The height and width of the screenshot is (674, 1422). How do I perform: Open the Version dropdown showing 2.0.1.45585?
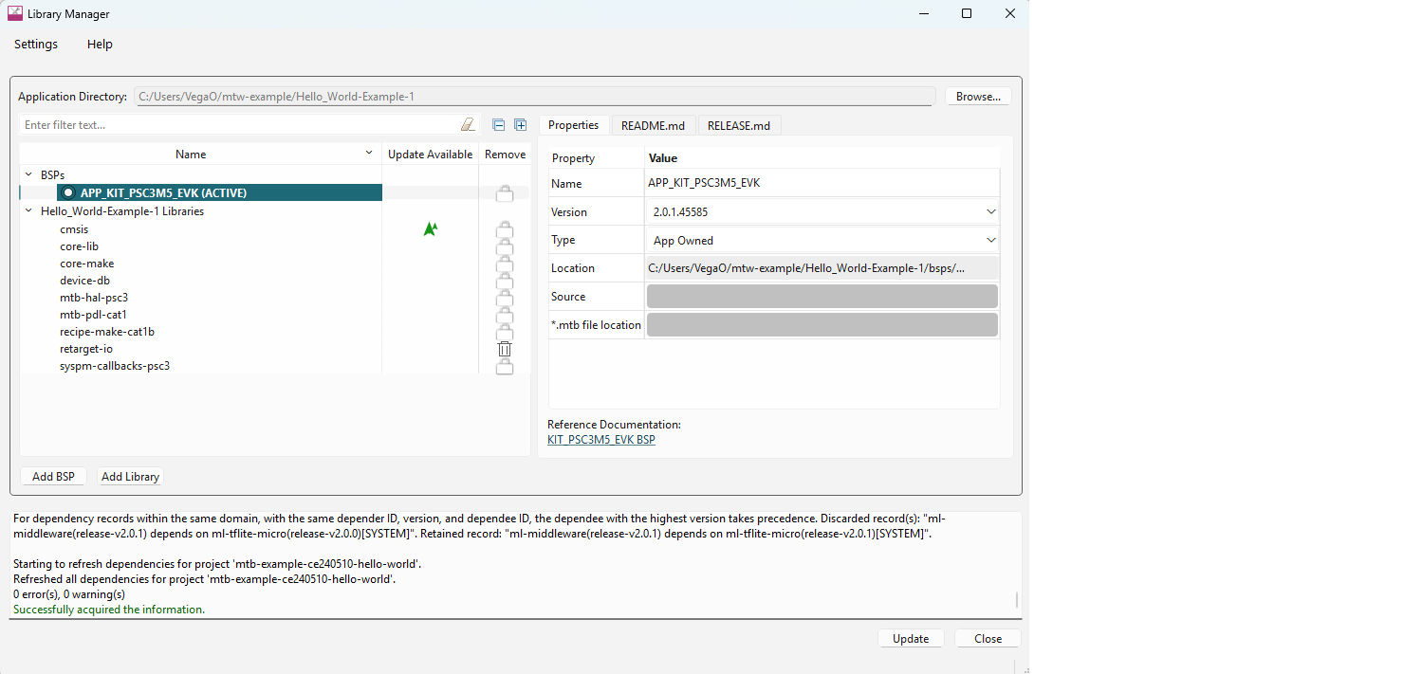tap(822, 212)
